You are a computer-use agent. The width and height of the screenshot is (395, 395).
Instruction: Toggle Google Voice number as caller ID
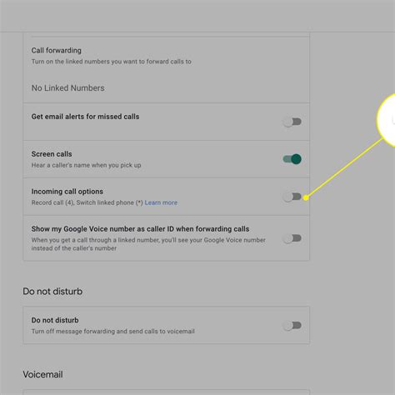click(292, 238)
